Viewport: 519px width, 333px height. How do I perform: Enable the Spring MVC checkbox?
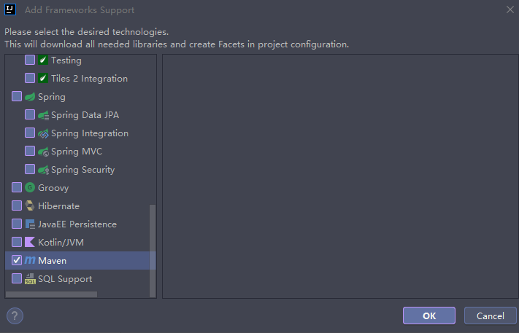[30, 152]
